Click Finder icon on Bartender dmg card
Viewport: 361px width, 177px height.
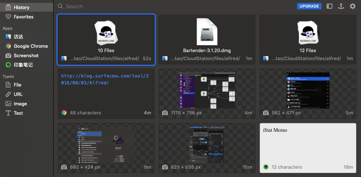[x=165, y=59]
